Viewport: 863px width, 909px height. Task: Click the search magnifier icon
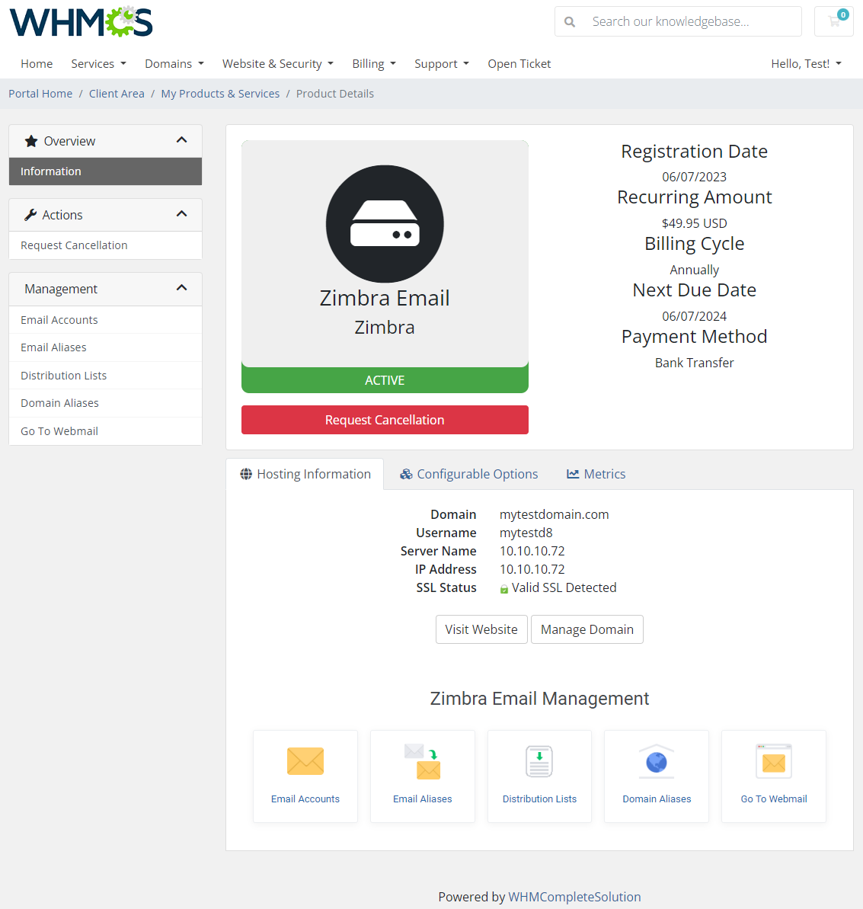pos(569,21)
